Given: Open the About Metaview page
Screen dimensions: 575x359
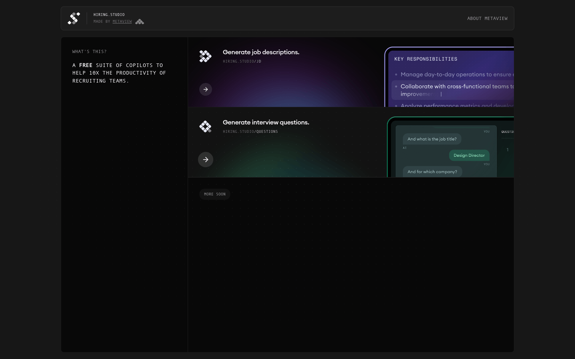Looking at the screenshot, I should [488, 18].
